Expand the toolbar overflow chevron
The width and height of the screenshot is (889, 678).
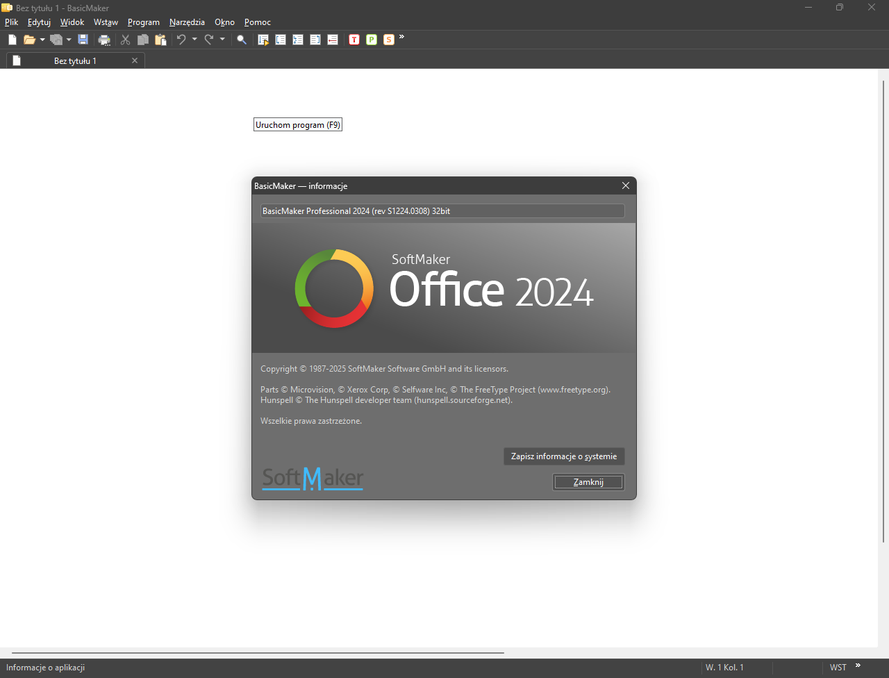[x=401, y=37]
